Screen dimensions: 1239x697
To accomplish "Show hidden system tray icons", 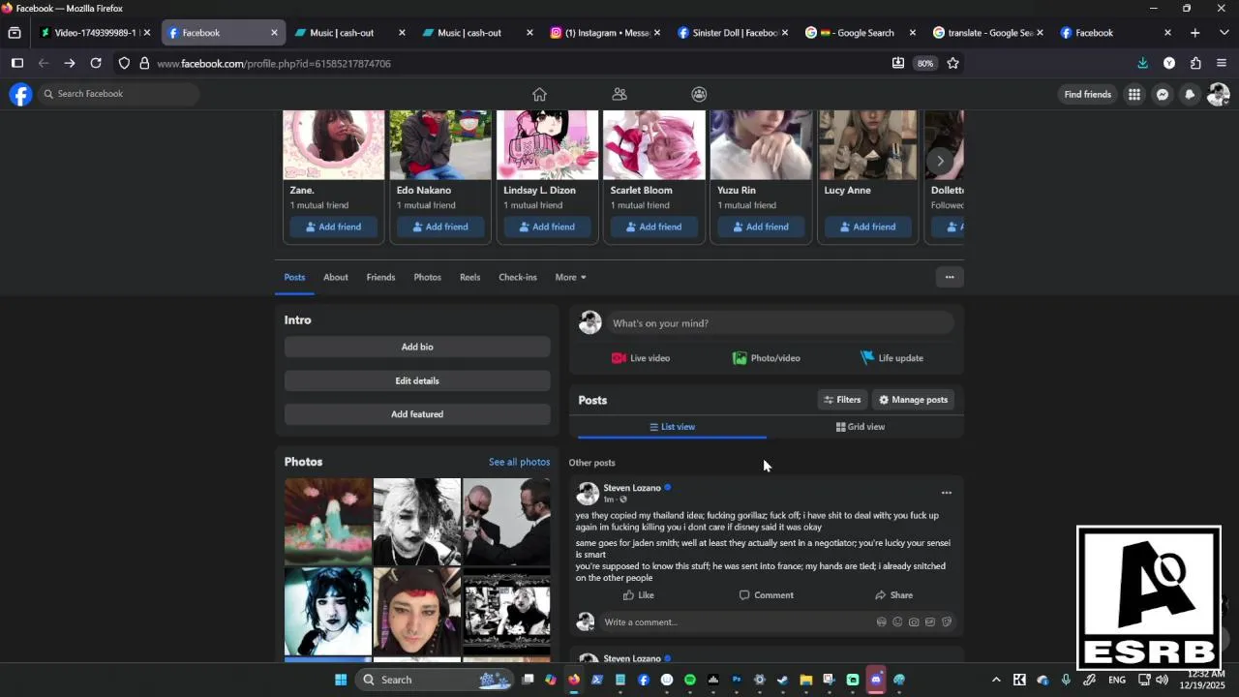I will (996, 680).
